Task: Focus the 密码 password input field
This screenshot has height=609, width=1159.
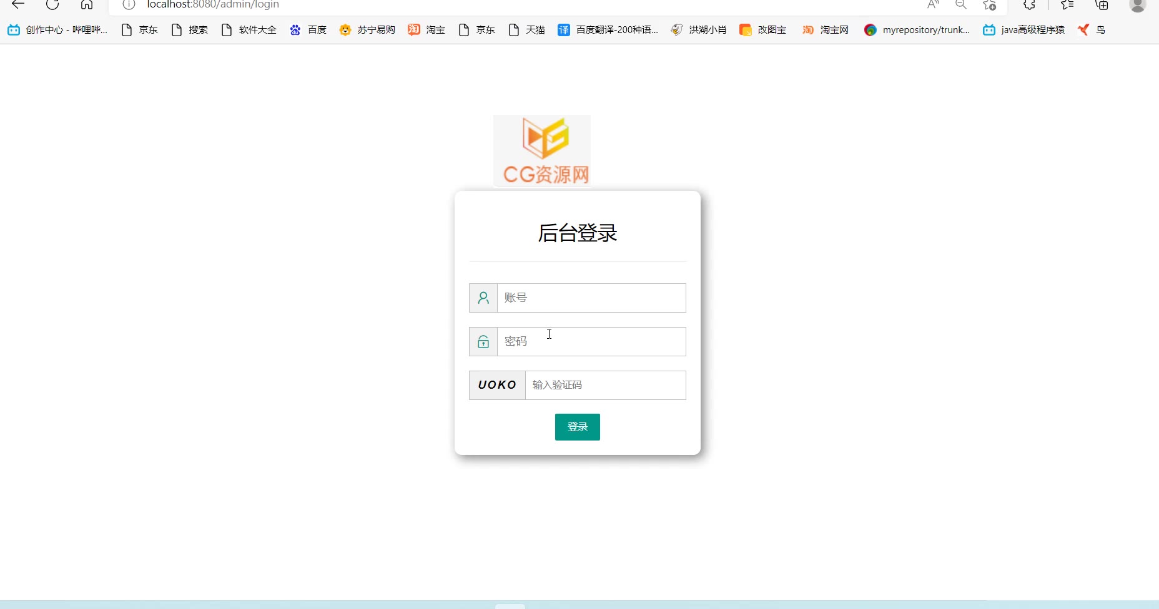Action: [591, 341]
